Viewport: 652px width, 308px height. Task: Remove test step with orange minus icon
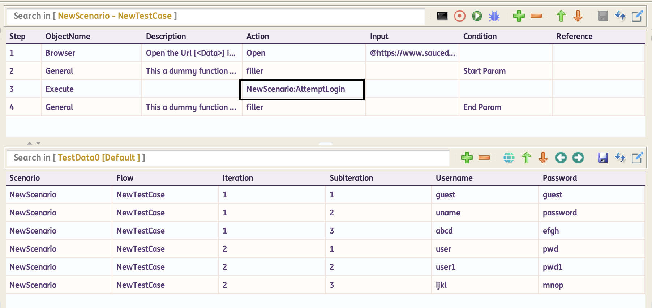[536, 16]
